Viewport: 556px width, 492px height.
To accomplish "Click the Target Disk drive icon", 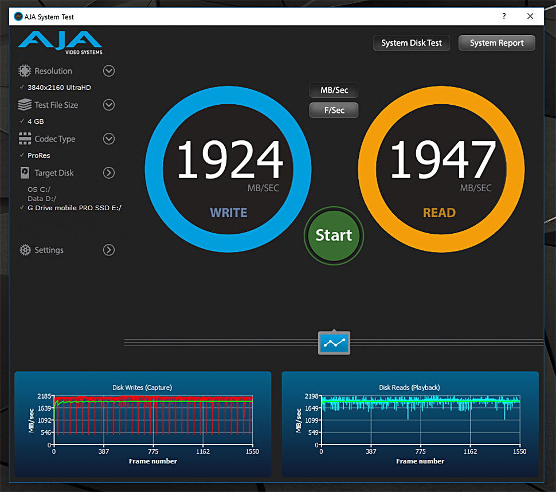I will 25,172.
